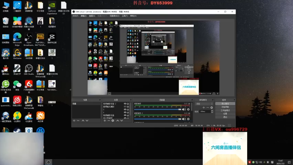Image resolution: width=293 pixels, height=165 pixels.
Task: Select the 360压缩 desktop icon
Action: (29, 54)
